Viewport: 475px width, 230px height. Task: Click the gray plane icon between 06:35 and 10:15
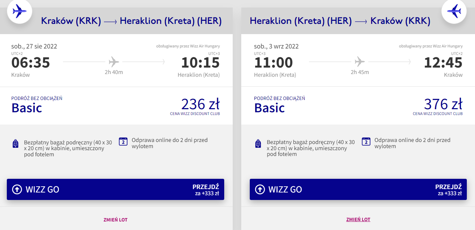[114, 62]
